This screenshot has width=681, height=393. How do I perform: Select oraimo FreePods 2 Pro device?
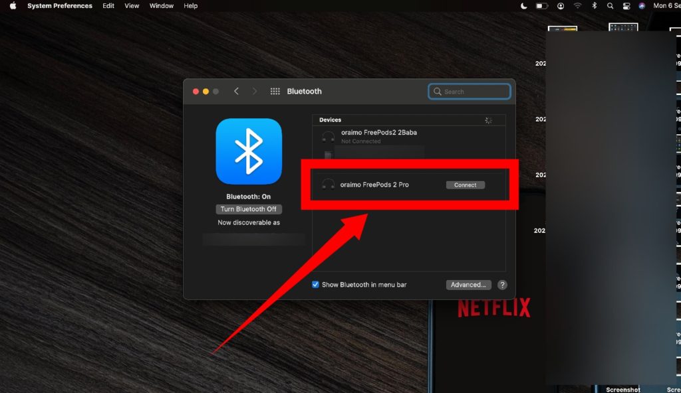point(408,185)
